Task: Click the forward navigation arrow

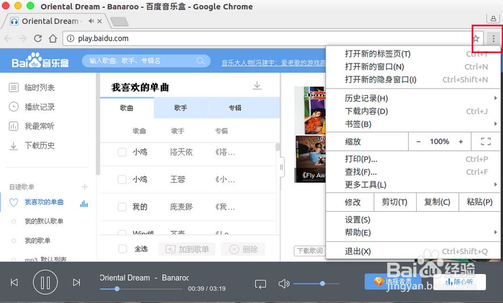Action: point(23,39)
